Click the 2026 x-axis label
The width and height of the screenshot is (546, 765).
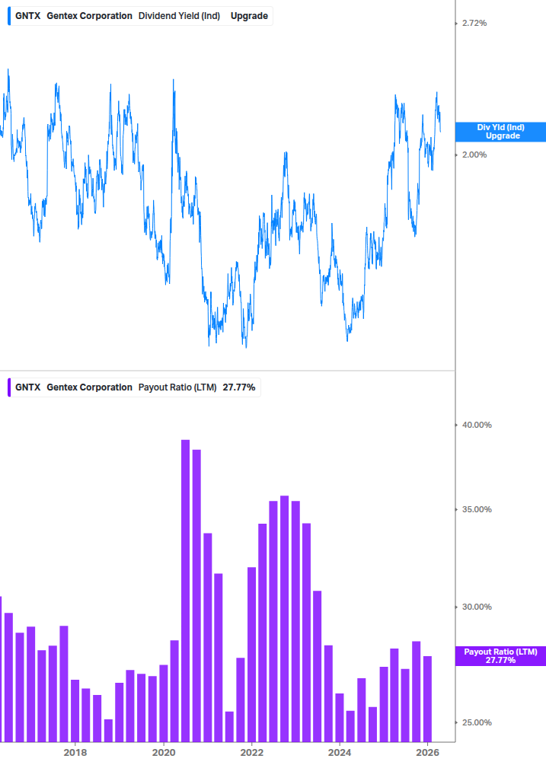427,752
